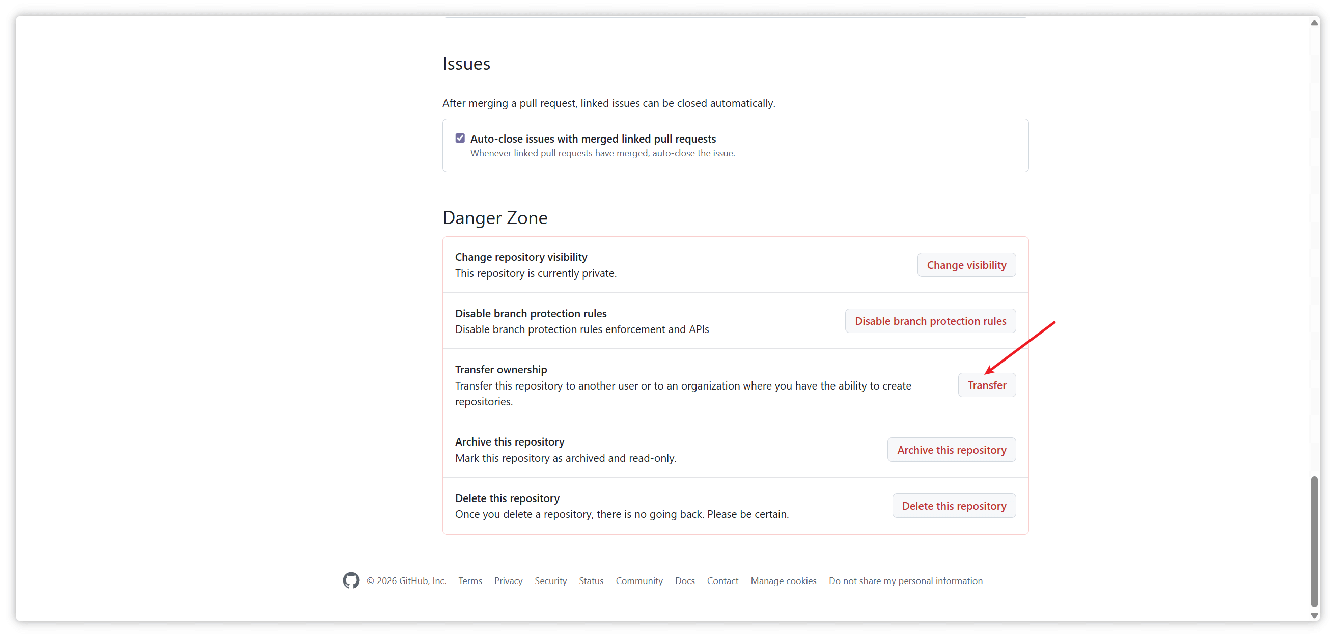Open the Status footer link
This screenshot has height=637, width=1336.
[x=591, y=581]
